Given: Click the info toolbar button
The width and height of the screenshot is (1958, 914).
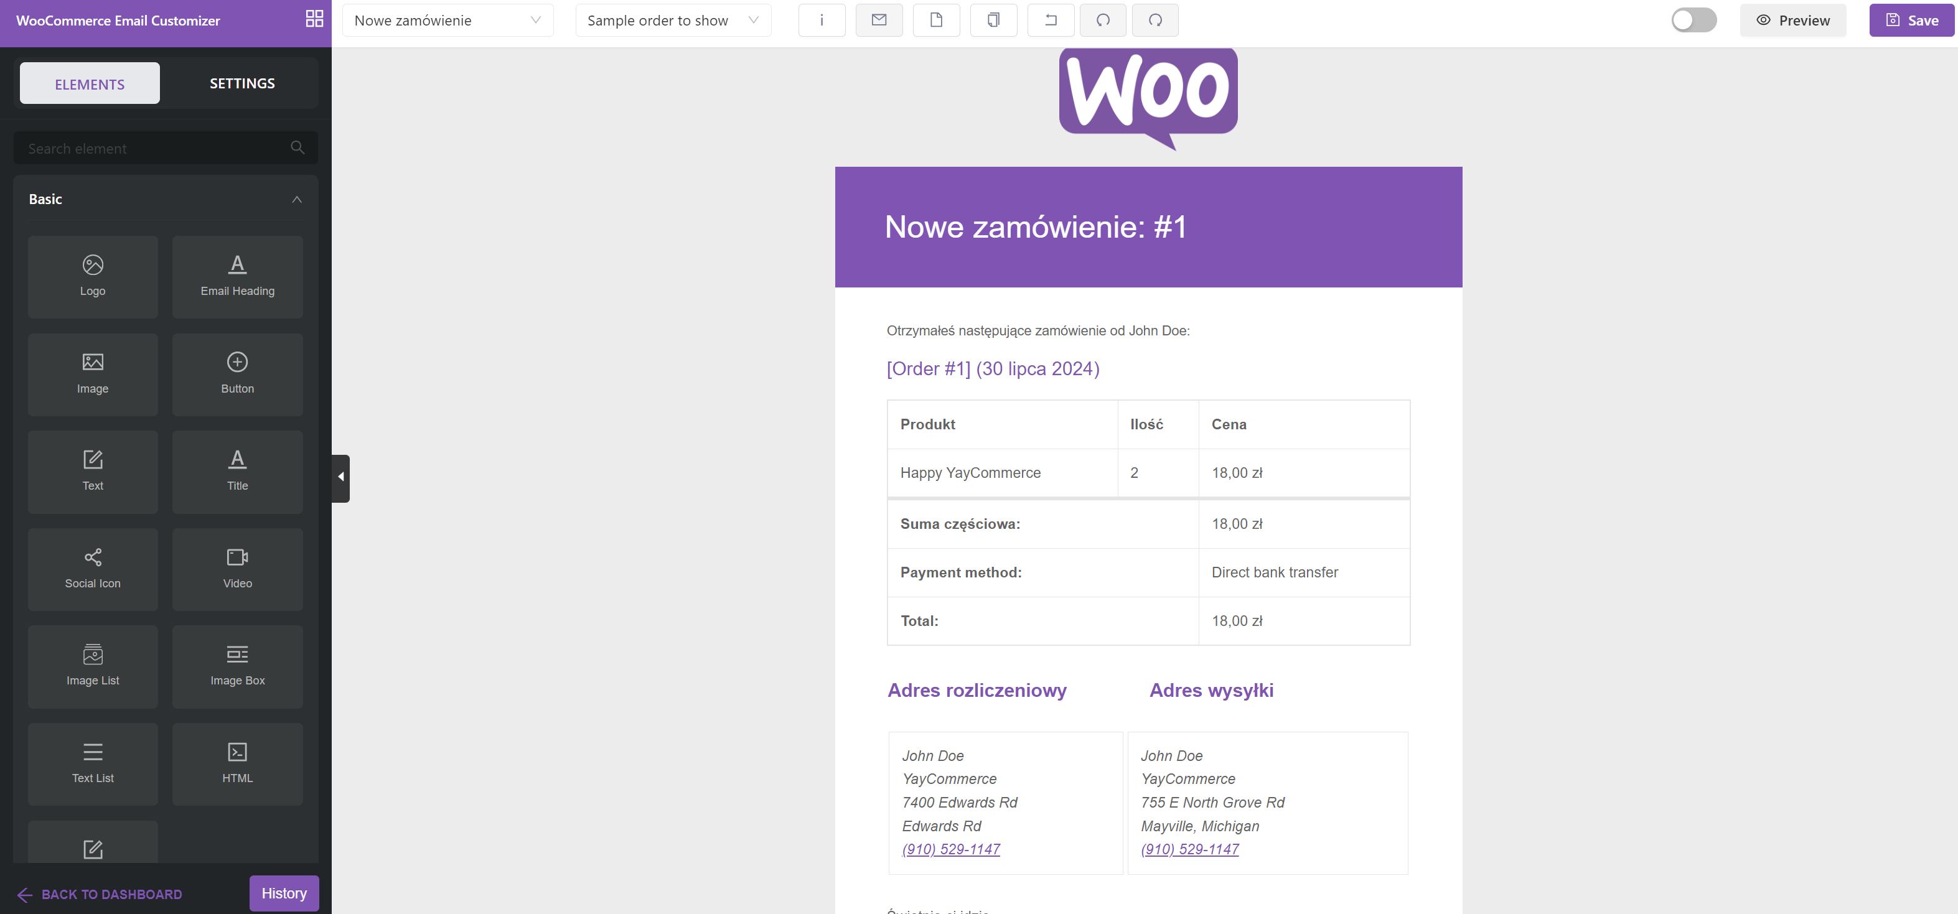Looking at the screenshot, I should 822,21.
